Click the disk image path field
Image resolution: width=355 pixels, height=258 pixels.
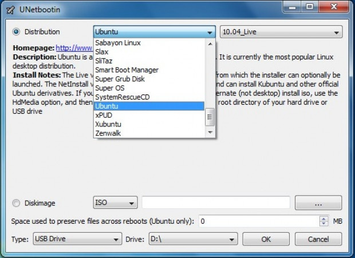tap(216, 203)
